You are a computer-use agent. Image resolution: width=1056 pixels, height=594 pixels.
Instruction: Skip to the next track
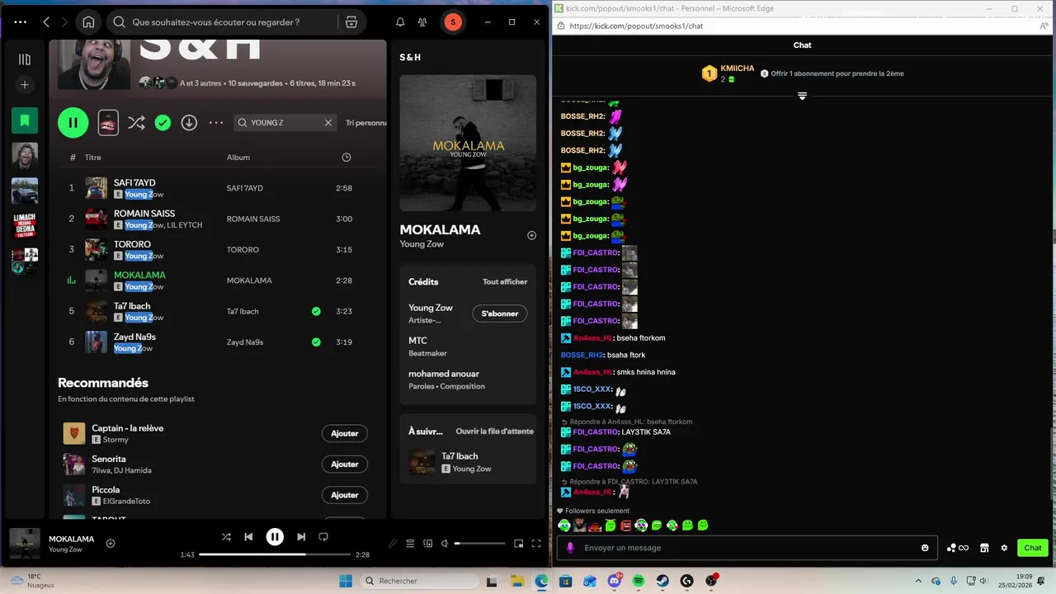[301, 537]
